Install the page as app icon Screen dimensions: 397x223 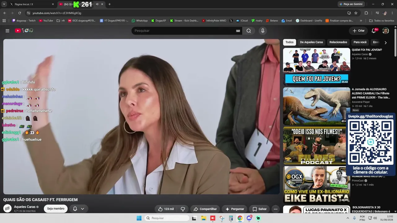[x=349, y=13]
